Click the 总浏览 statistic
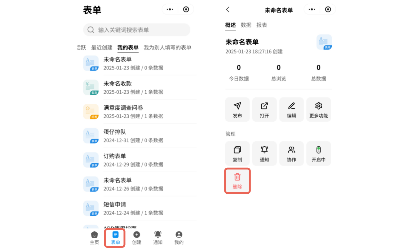403x250 pixels. 279,72
